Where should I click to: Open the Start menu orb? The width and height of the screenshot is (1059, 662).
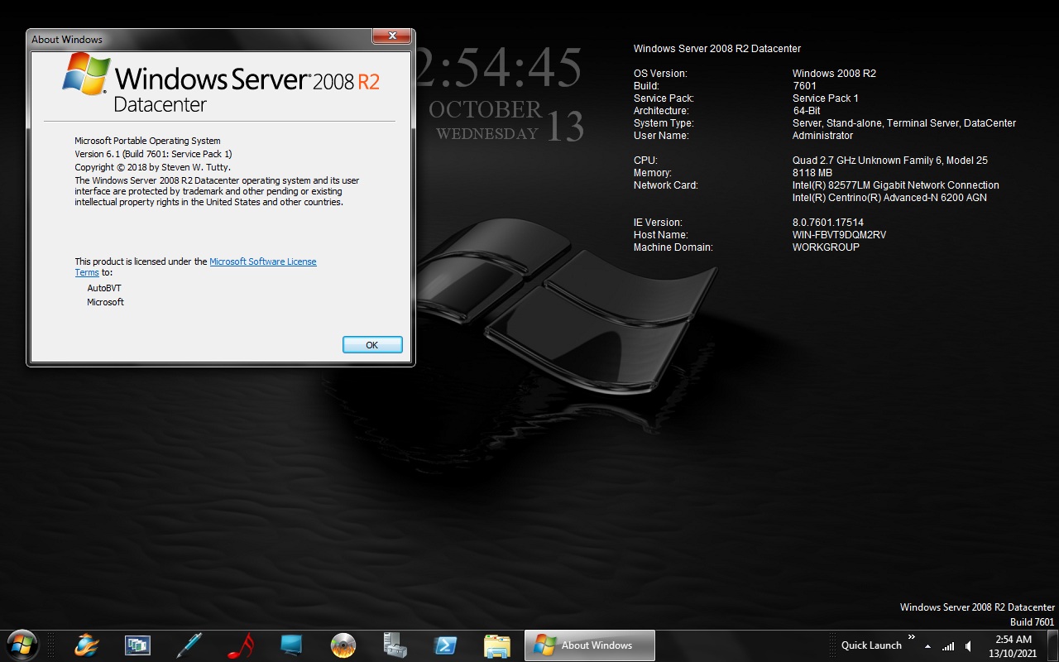(x=22, y=645)
